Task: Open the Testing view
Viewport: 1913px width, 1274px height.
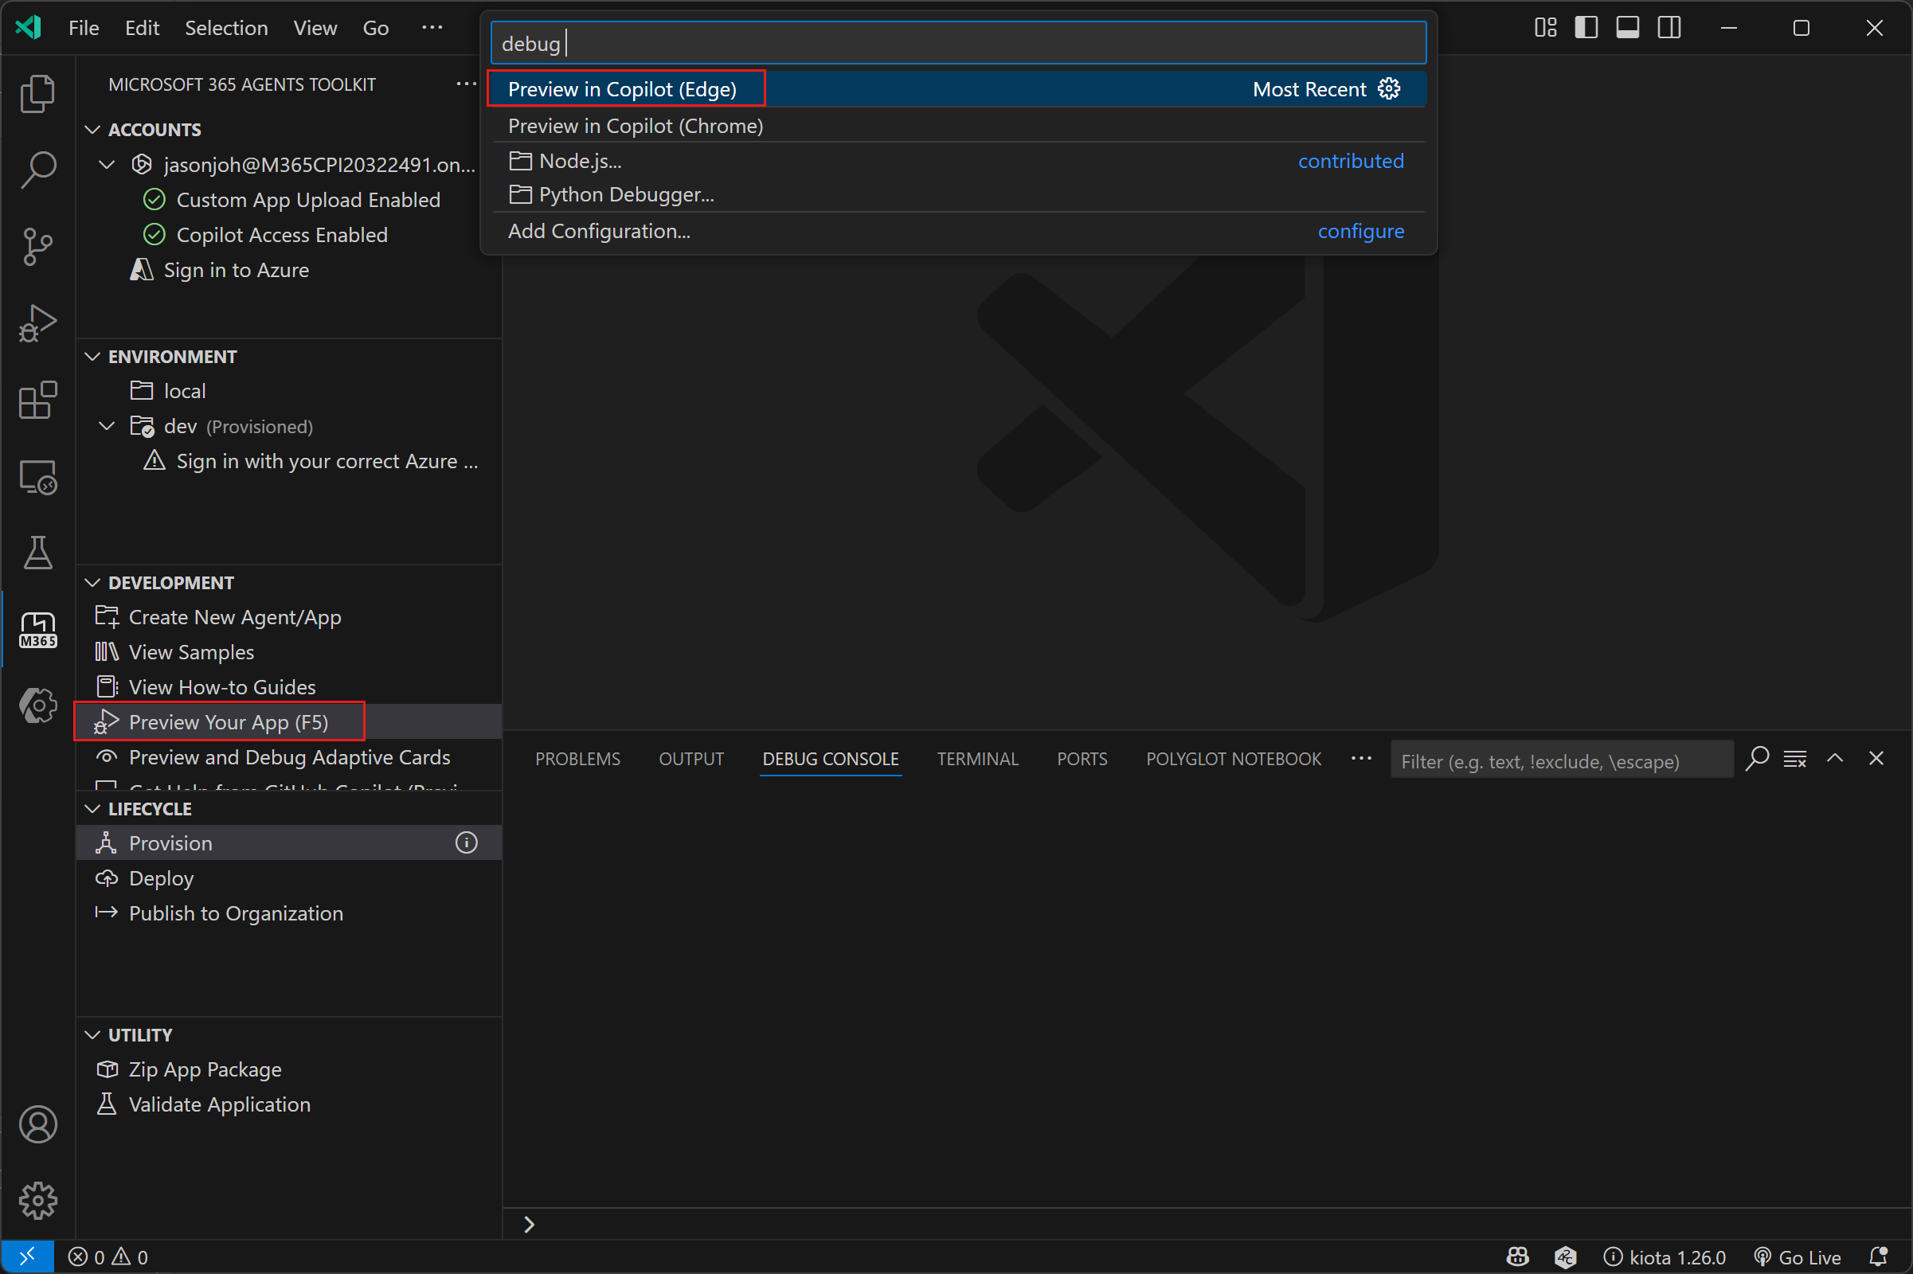Action: click(37, 553)
